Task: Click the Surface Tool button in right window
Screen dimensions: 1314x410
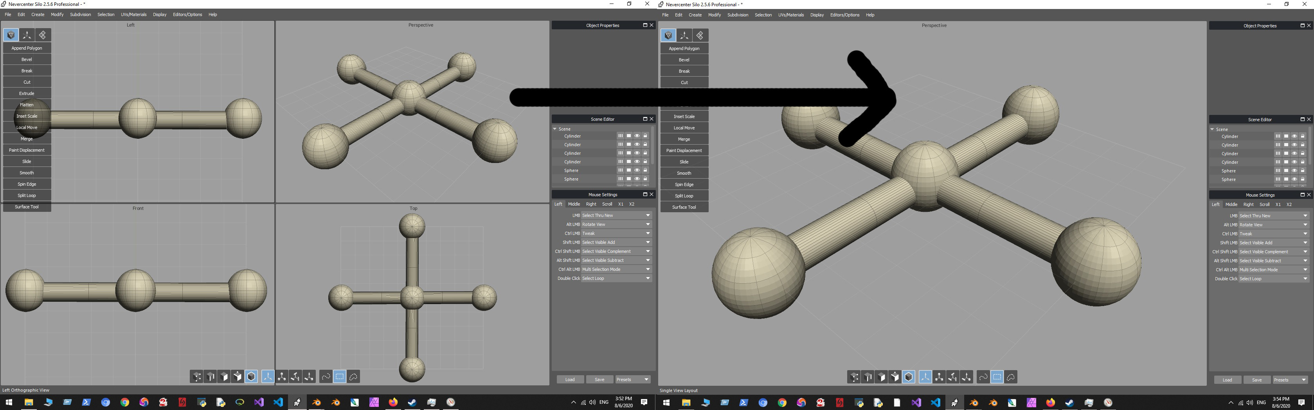Action: (684, 207)
